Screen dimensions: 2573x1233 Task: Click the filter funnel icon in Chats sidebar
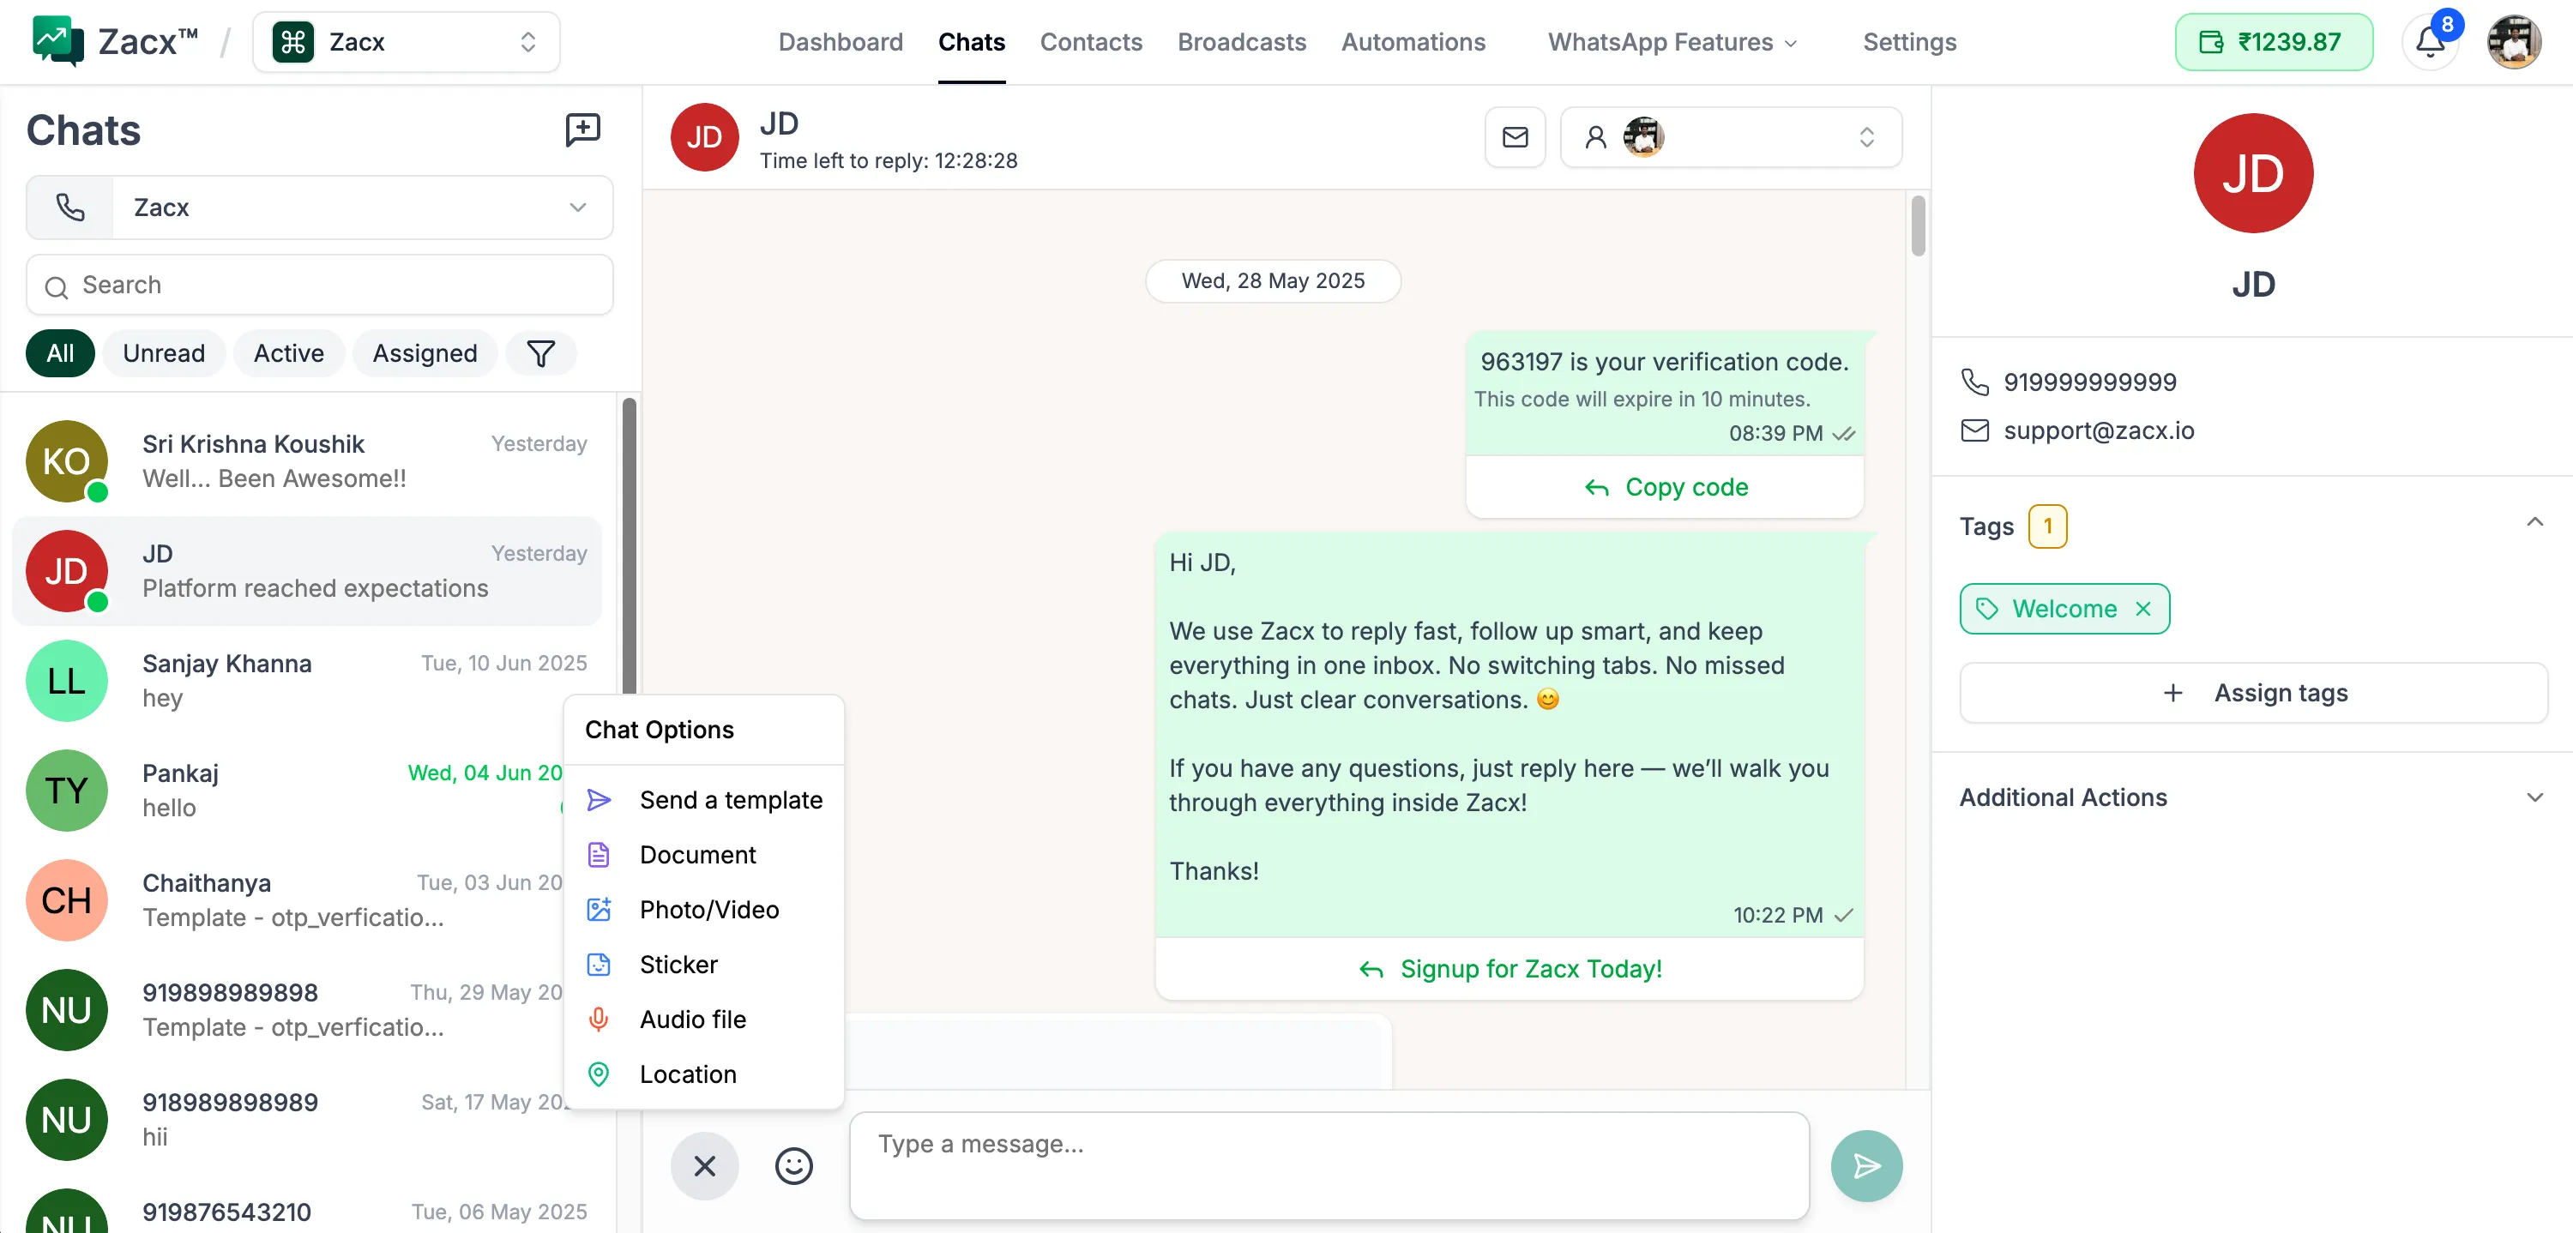(x=540, y=353)
